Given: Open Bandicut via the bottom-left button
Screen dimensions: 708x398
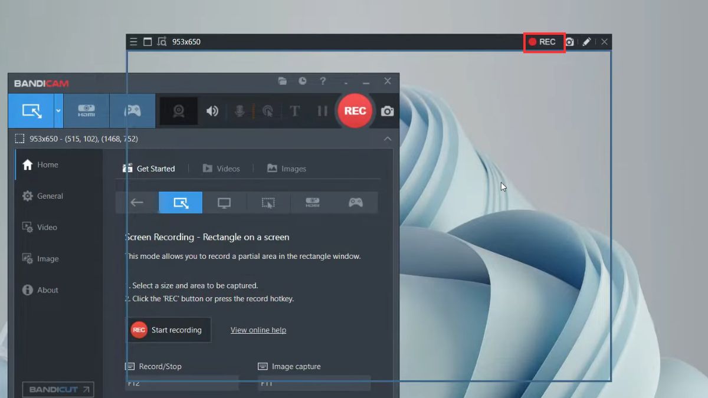Looking at the screenshot, I should coord(58,389).
